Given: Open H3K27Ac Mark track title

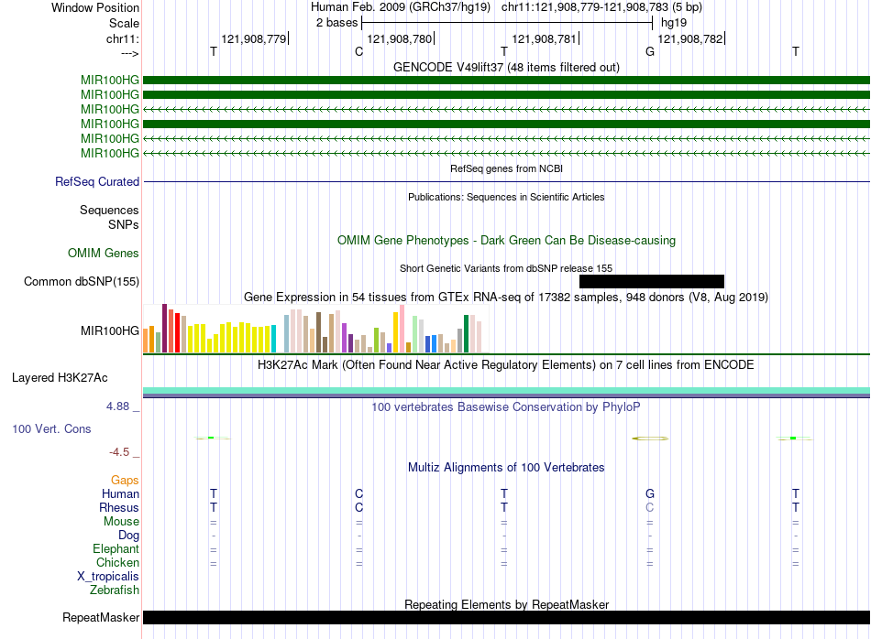Looking at the screenshot, I should 506,364.
